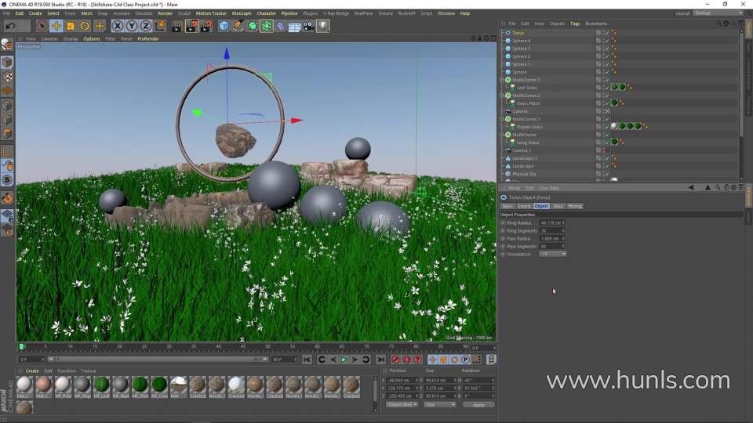
Task: Open the Object (Rel) coordinate dropdown
Action: pyautogui.click(x=402, y=404)
